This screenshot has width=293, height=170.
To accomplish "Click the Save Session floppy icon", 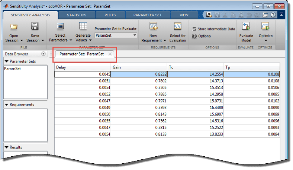I will tap(35, 26).
